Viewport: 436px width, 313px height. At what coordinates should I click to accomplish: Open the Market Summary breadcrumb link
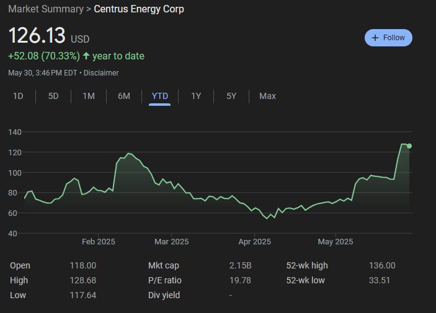tap(46, 9)
